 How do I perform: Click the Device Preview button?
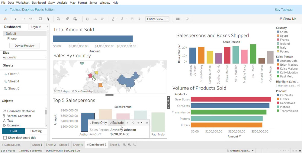(25, 46)
